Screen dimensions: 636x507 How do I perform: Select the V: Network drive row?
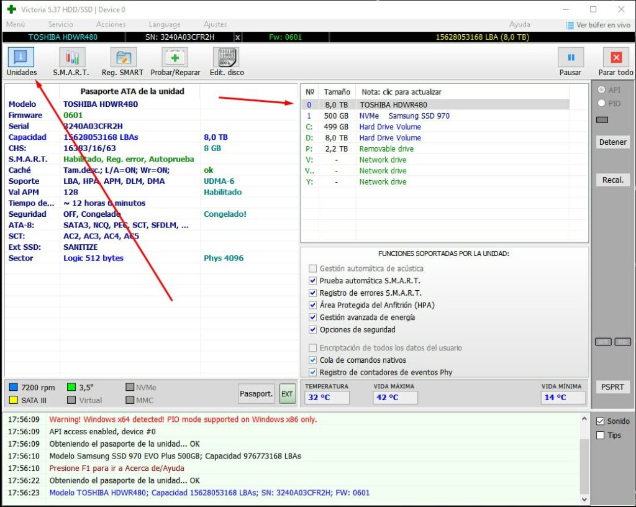point(435,160)
